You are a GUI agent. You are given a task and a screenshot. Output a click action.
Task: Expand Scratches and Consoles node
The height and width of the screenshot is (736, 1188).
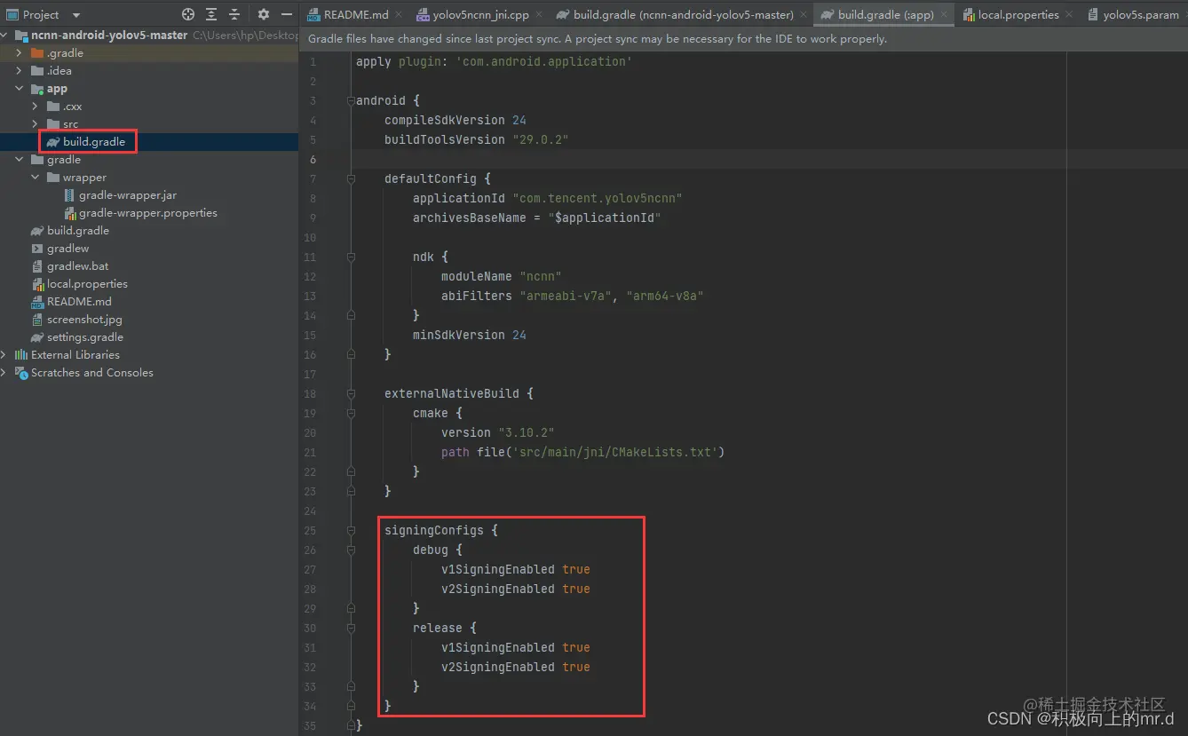(4, 373)
